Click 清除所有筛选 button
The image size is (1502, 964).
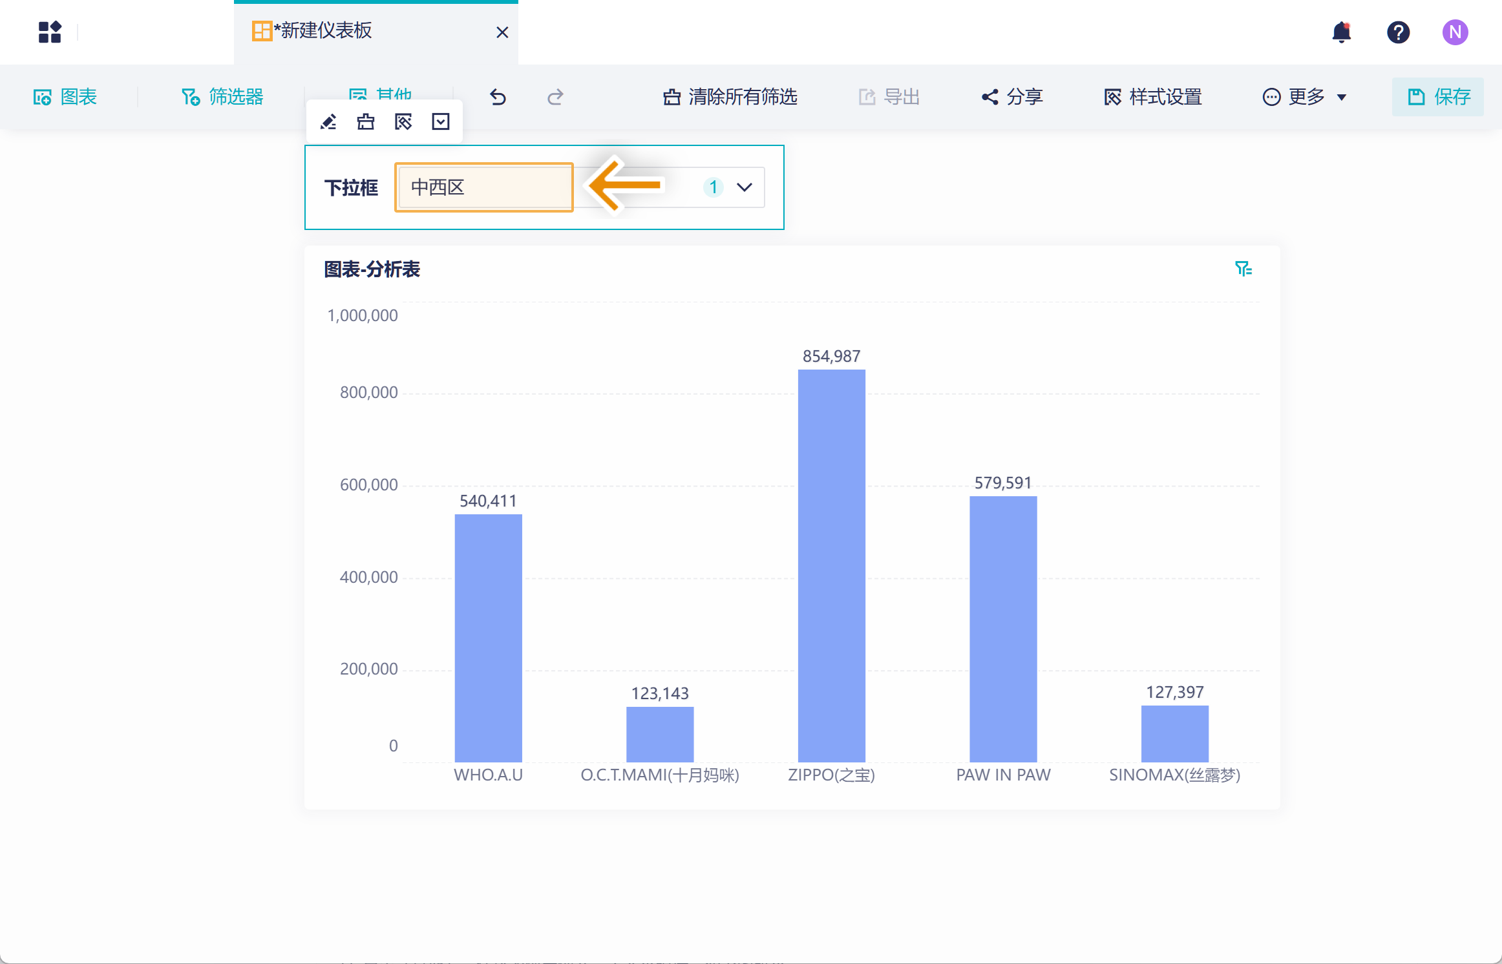click(730, 97)
